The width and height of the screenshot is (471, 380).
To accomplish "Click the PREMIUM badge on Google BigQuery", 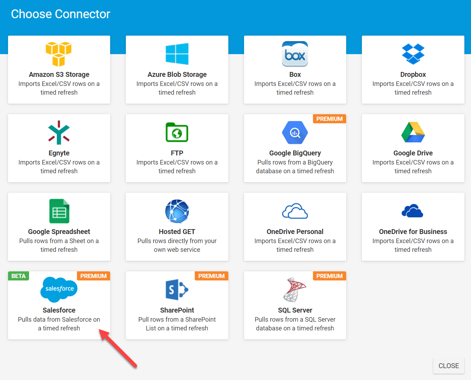I will (329, 119).
